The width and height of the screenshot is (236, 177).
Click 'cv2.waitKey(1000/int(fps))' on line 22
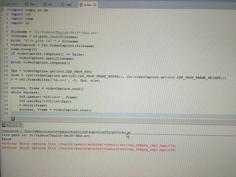(45, 101)
